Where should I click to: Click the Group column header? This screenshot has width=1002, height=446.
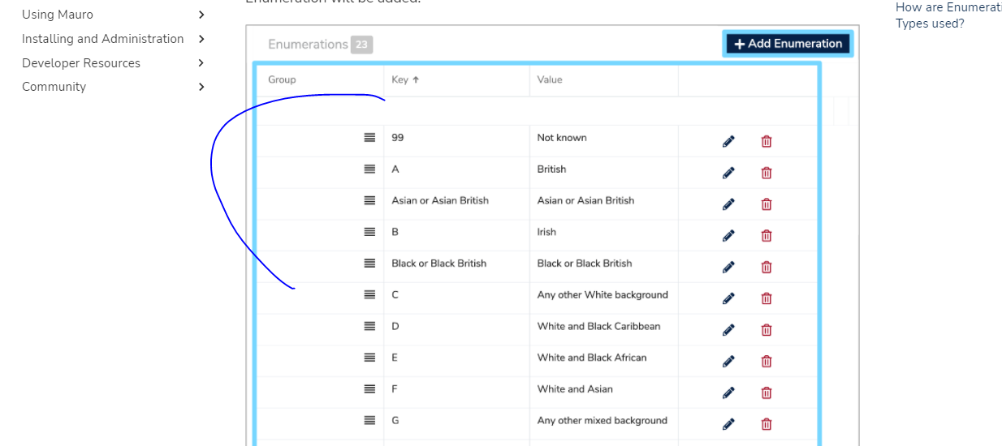282,79
